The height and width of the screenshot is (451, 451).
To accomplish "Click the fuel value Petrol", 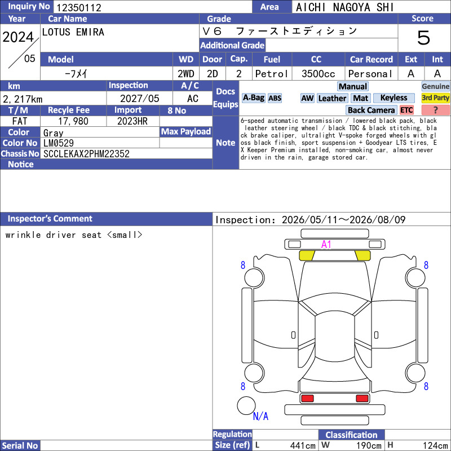I will click(272, 74).
